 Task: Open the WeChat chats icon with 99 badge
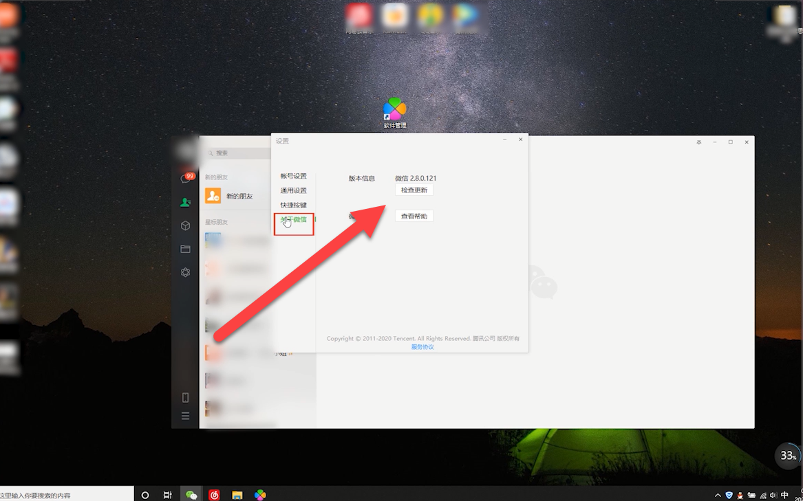pos(186,178)
